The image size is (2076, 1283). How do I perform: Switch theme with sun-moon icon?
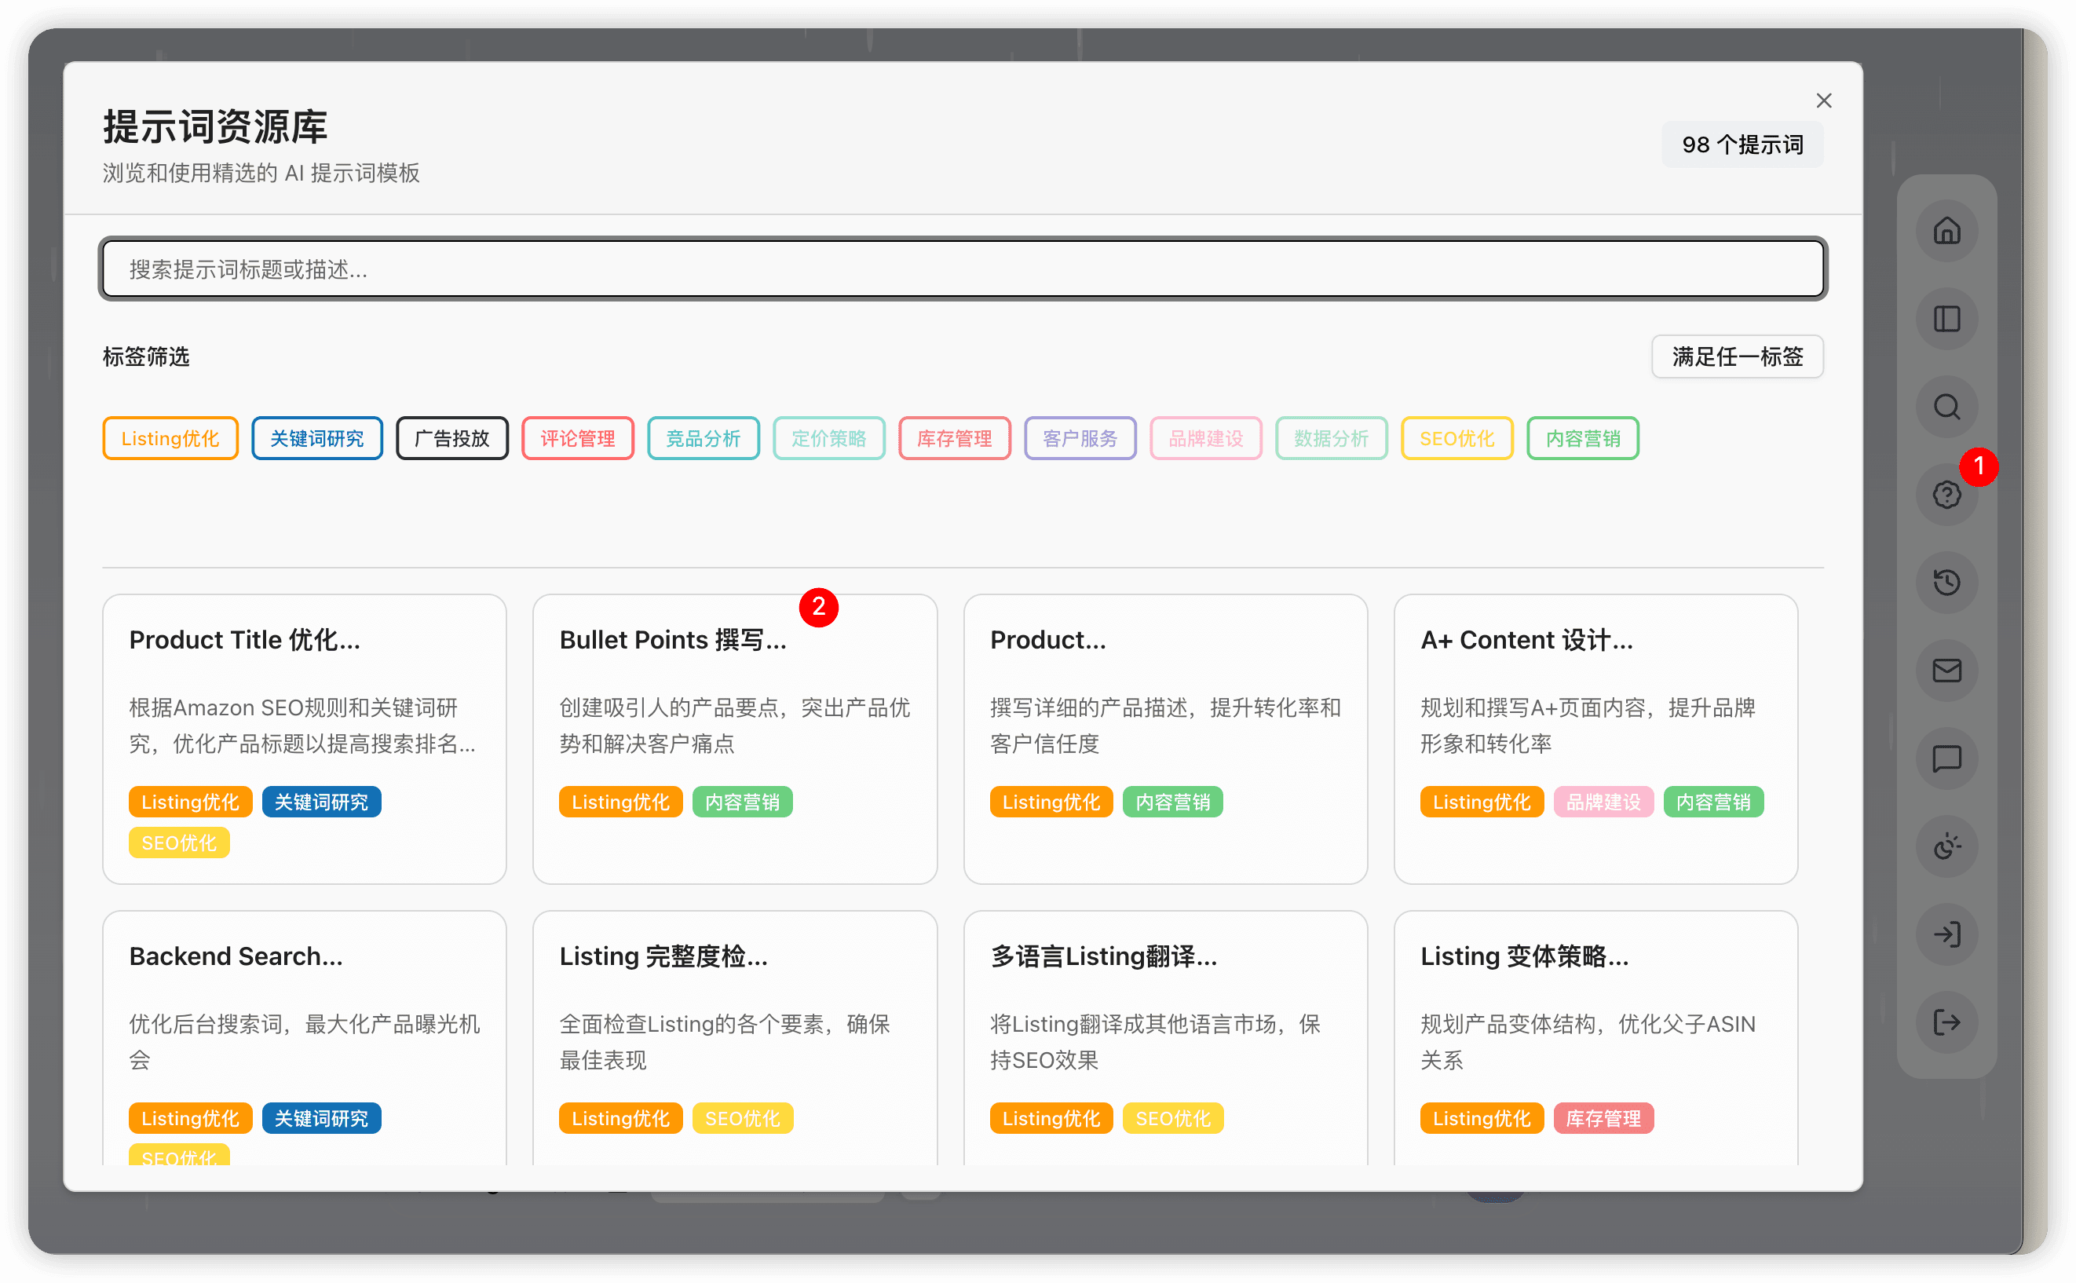tap(1946, 846)
